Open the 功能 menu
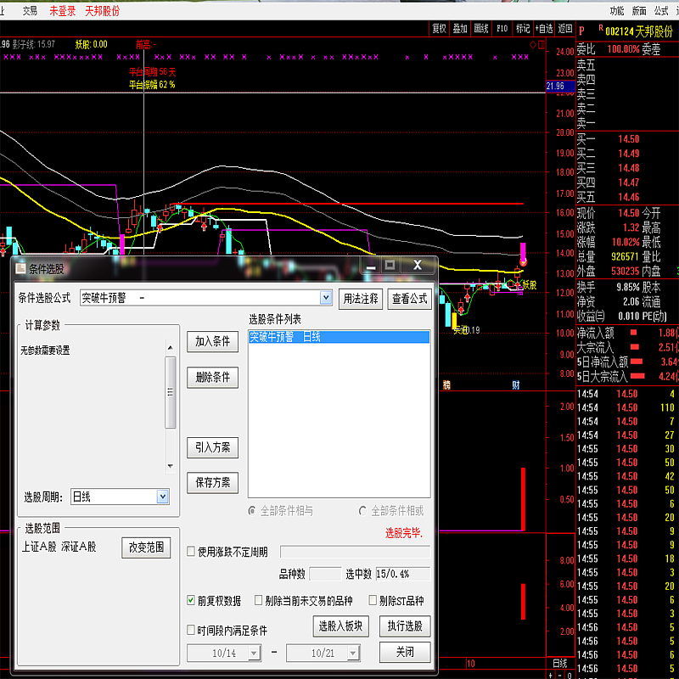The height and width of the screenshot is (679, 679). pos(616,10)
